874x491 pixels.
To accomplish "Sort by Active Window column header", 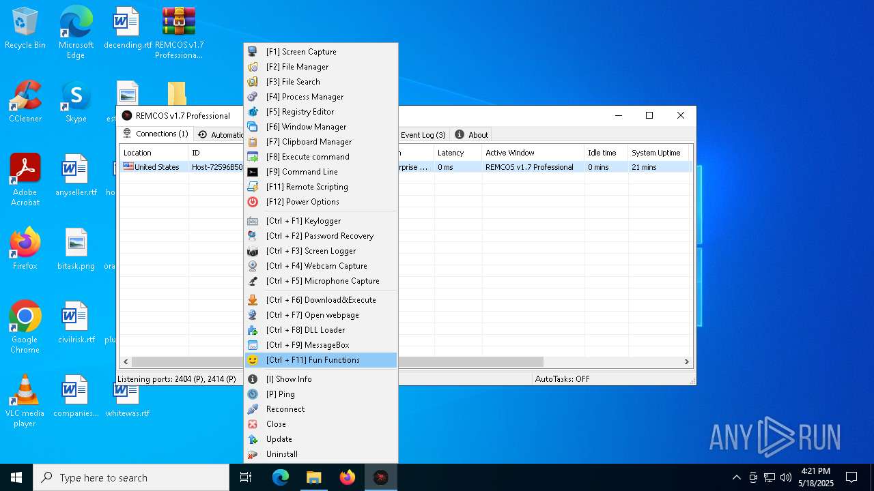I will pyautogui.click(x=533, y=153).
